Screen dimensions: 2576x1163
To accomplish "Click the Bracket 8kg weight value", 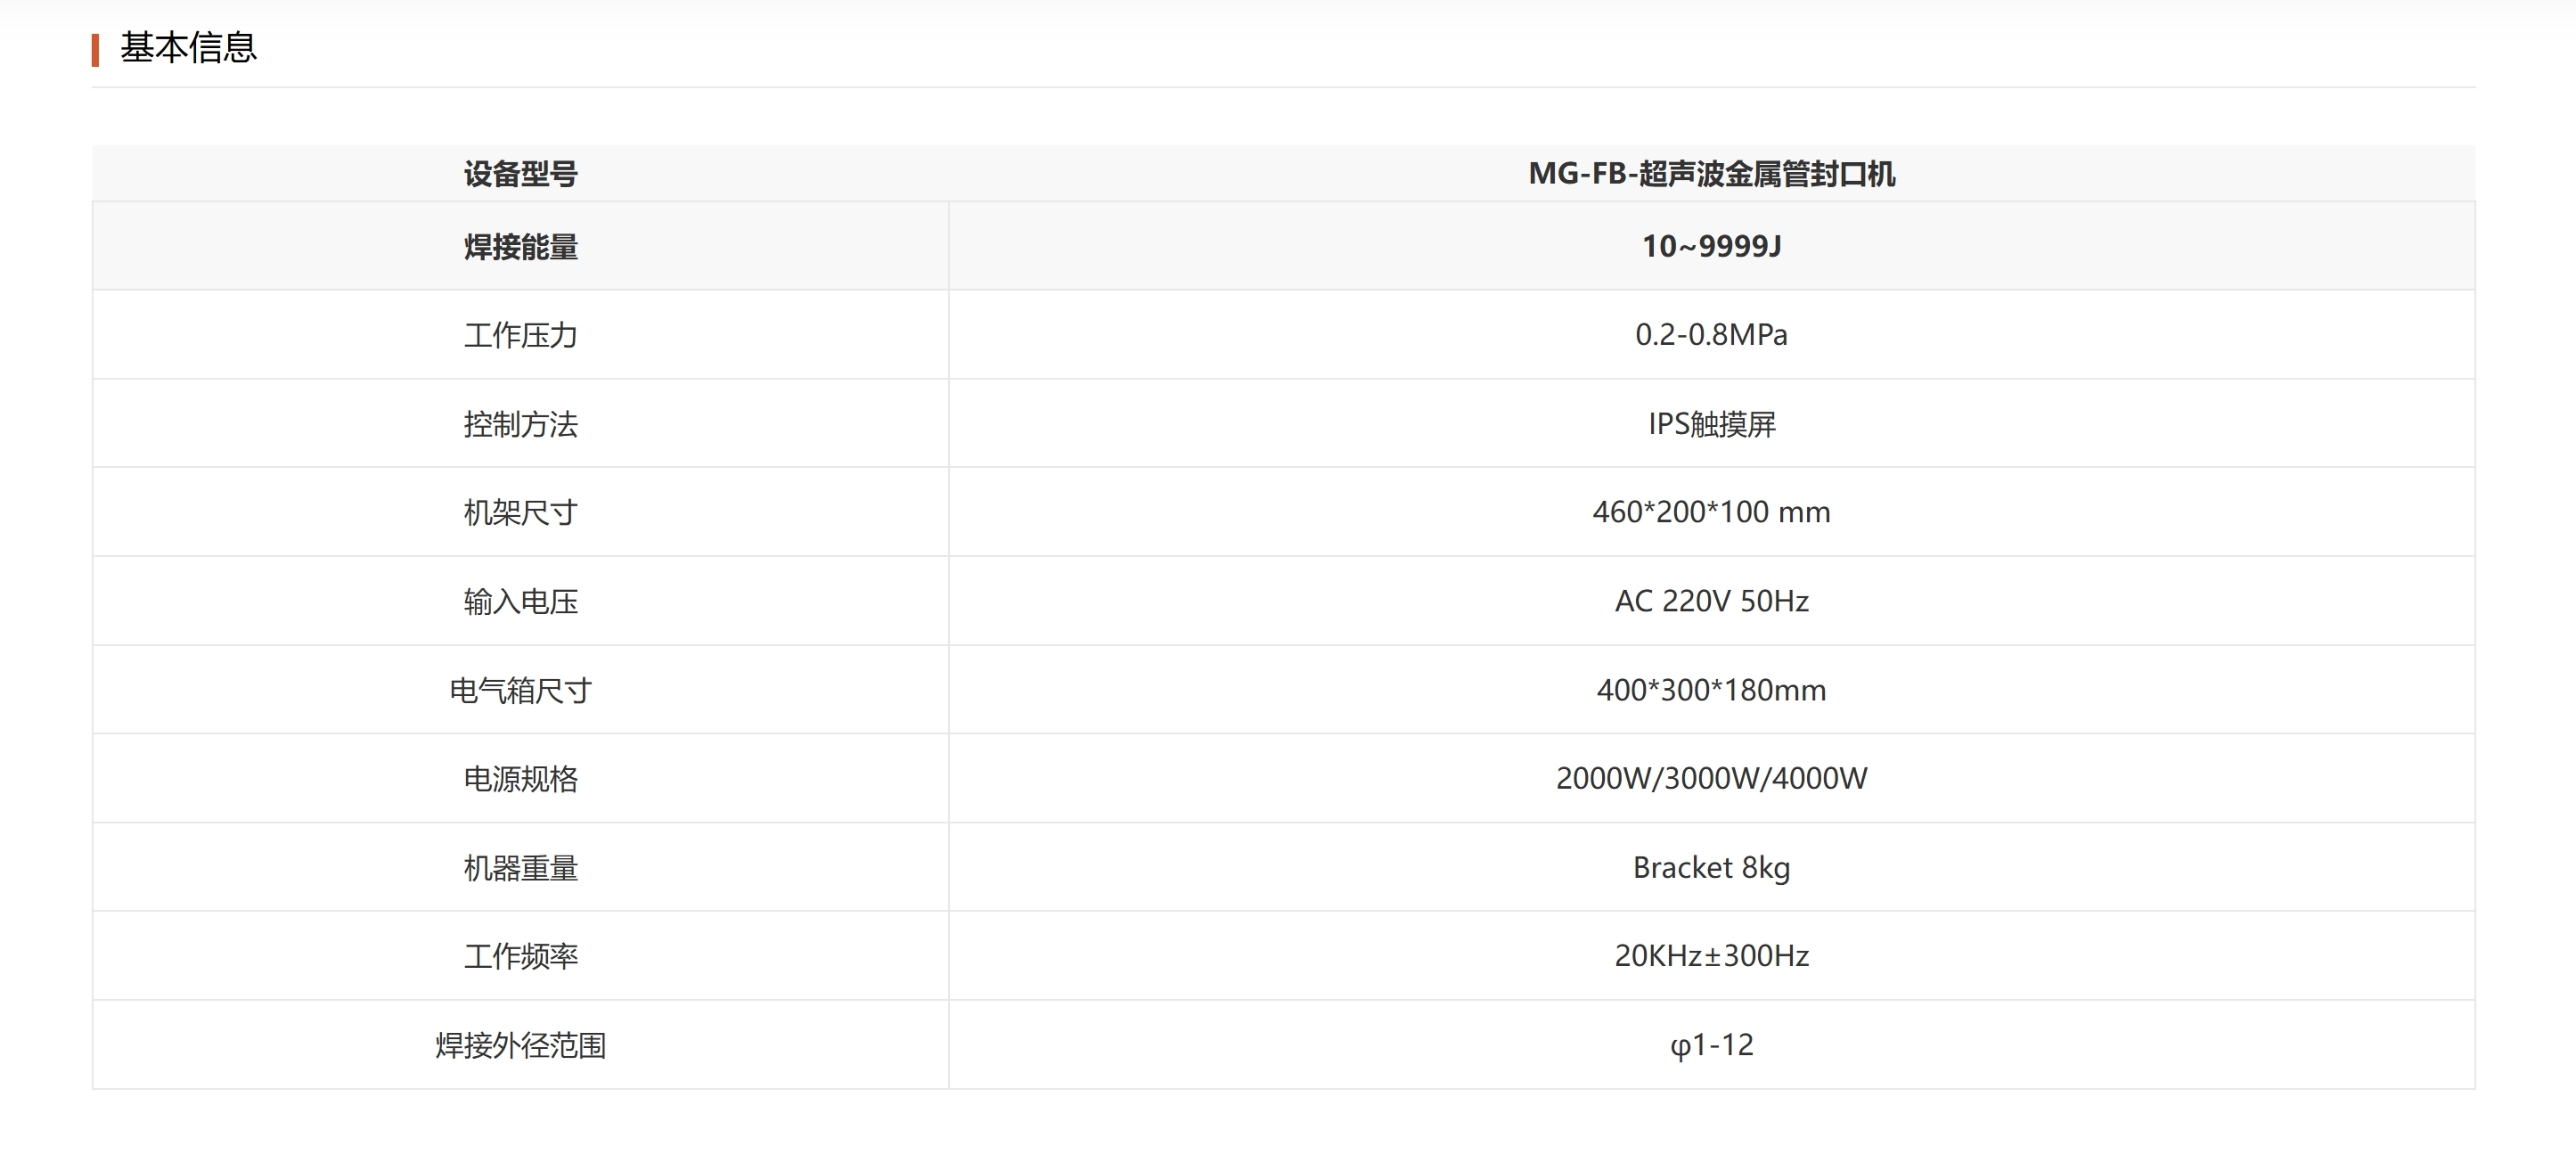I will [x=1711, y=867].
